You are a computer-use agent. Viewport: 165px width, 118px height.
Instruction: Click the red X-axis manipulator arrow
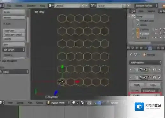(77, 82)
